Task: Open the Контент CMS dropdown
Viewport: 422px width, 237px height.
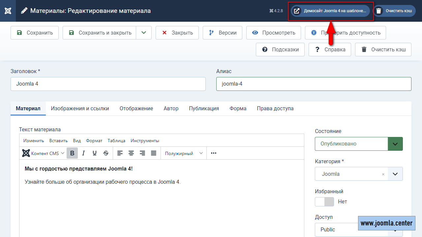Action: click(x=43, y=153)
